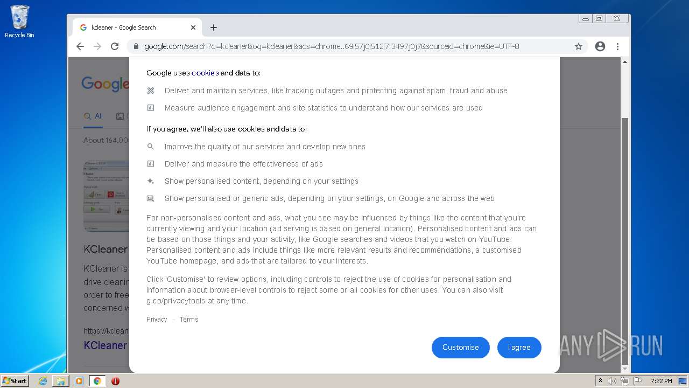Click the KCleaner screenshot thumbnail
The width and height of the screenshot is (689, 388).
pos(107,195)
